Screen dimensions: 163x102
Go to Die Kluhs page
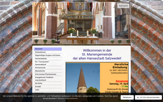click(48, 84)
